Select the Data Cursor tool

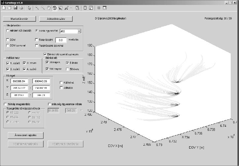point(60,8)
